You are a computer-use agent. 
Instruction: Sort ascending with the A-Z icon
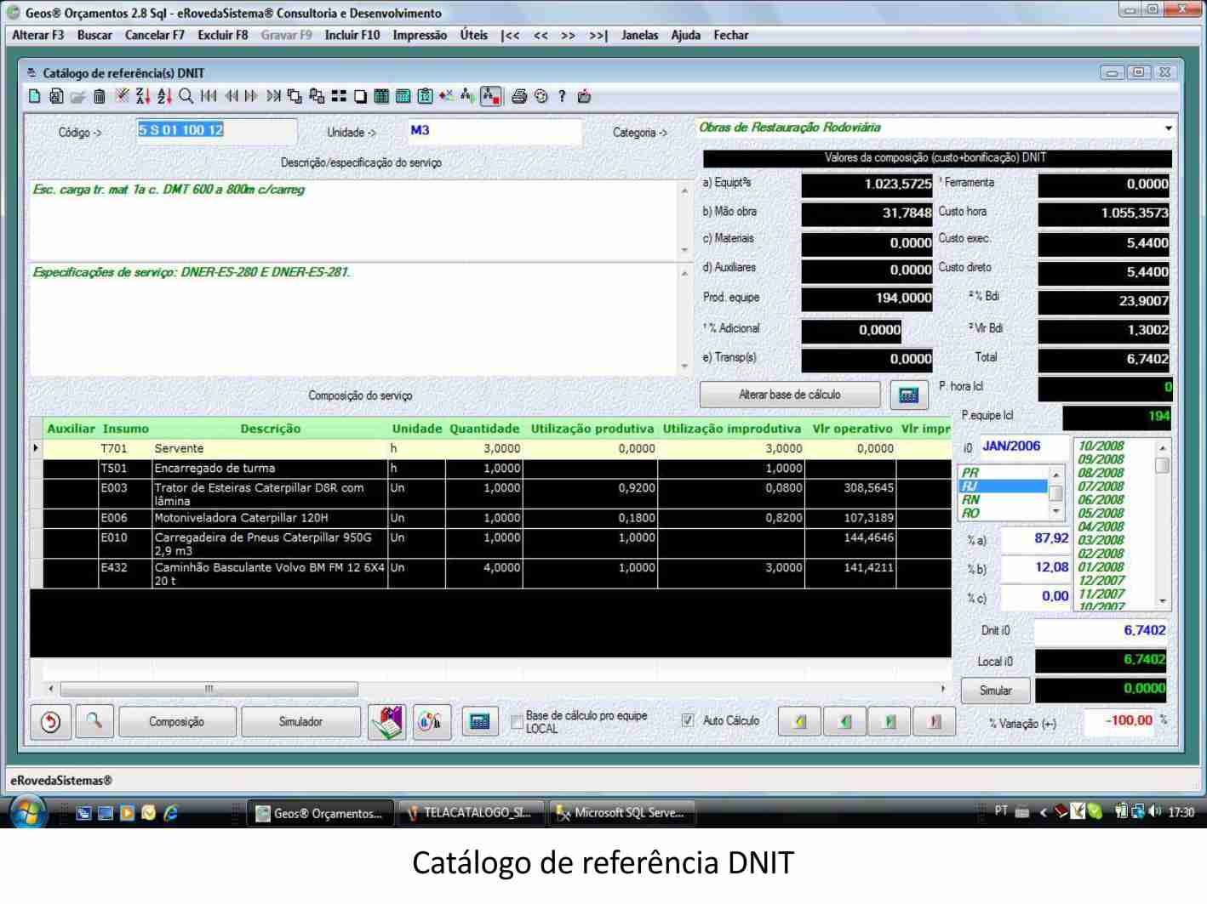(164, 96)
